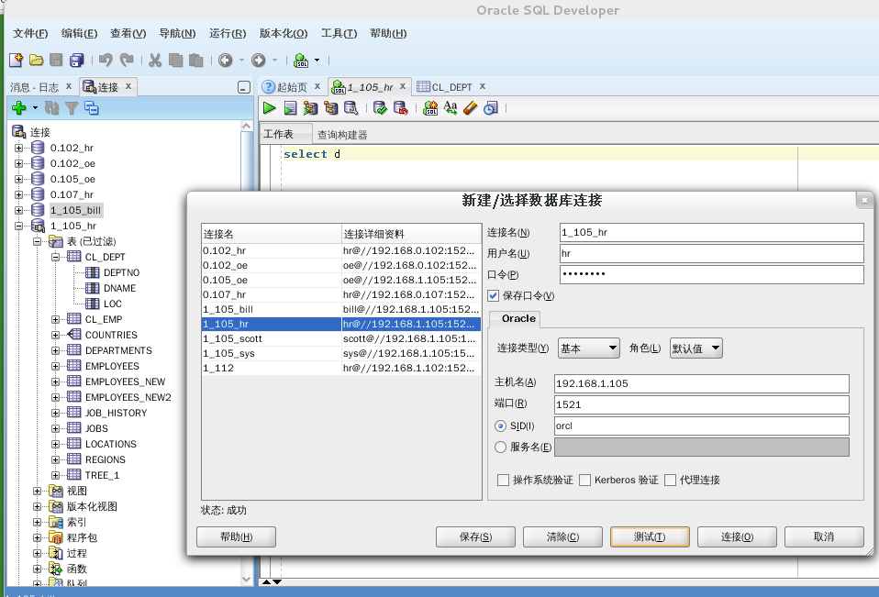Viewport: 879px width, 597px height.
Task: Click the 清除(C) button
Action: (x=562, y=537)
